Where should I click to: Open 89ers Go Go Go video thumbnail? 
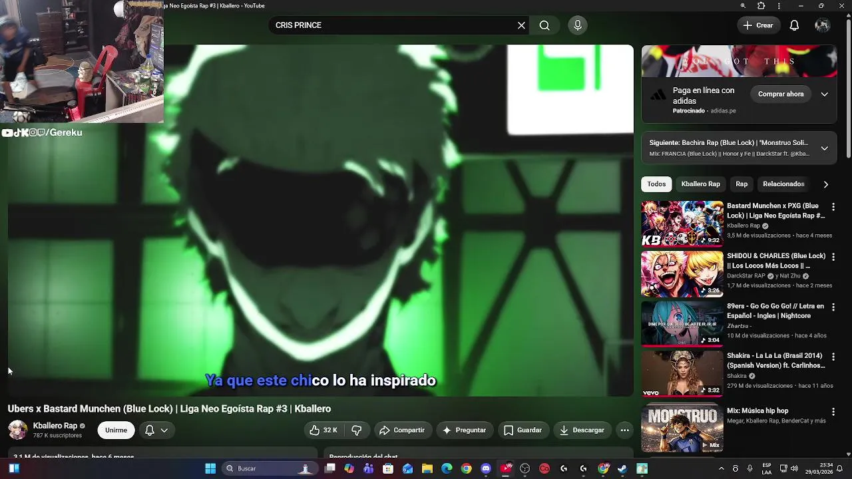coord(682,323)
